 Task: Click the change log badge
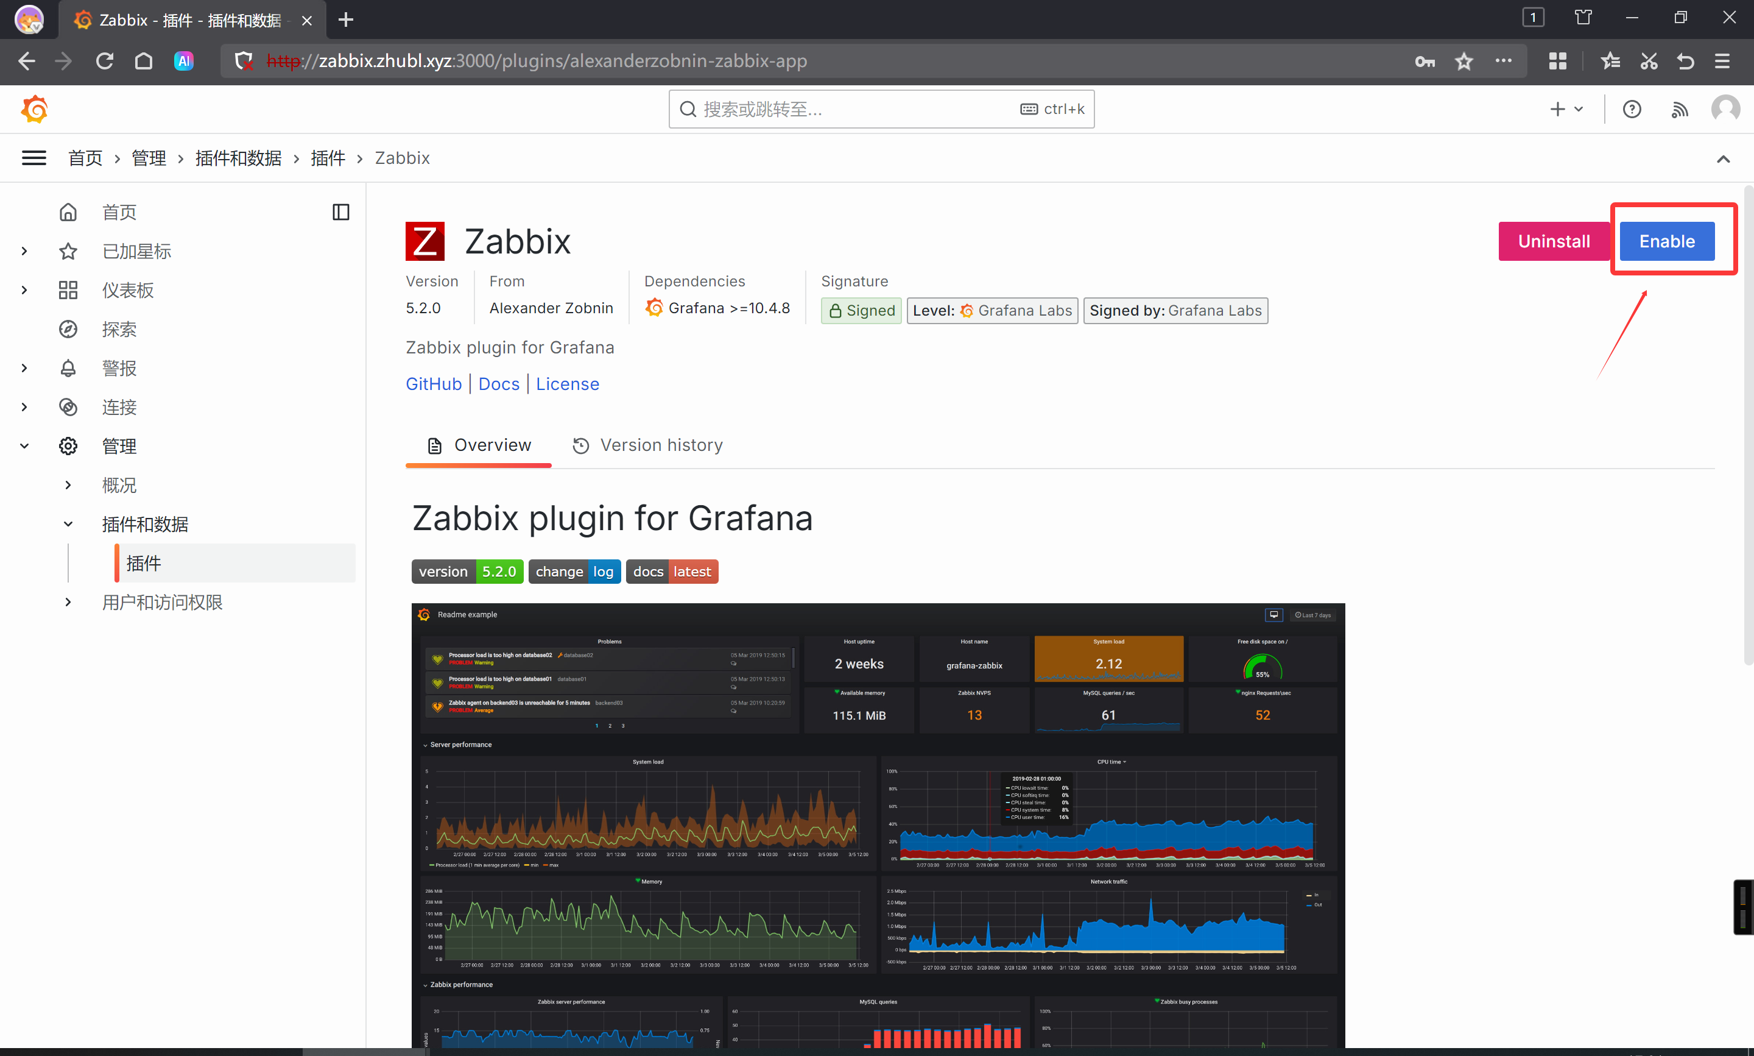[574, 572]
